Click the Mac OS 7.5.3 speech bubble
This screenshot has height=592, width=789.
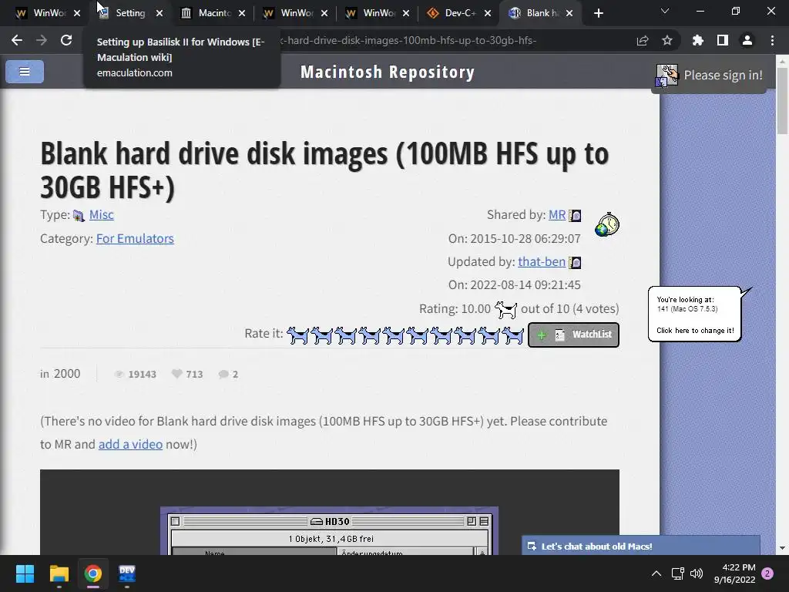tap(695, 314)
